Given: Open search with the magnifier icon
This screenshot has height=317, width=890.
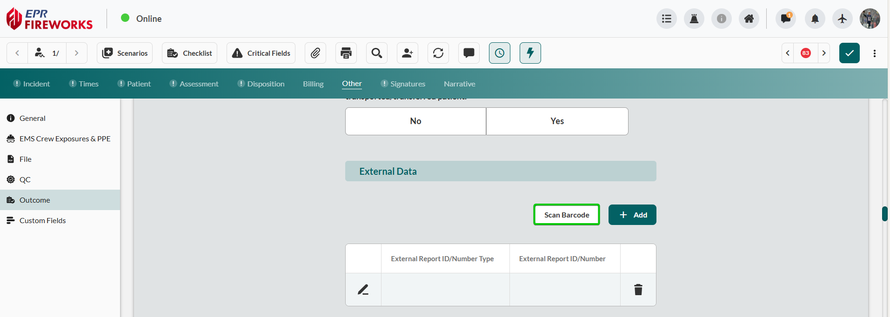Looking at the screenshot, I should (376, 53).
